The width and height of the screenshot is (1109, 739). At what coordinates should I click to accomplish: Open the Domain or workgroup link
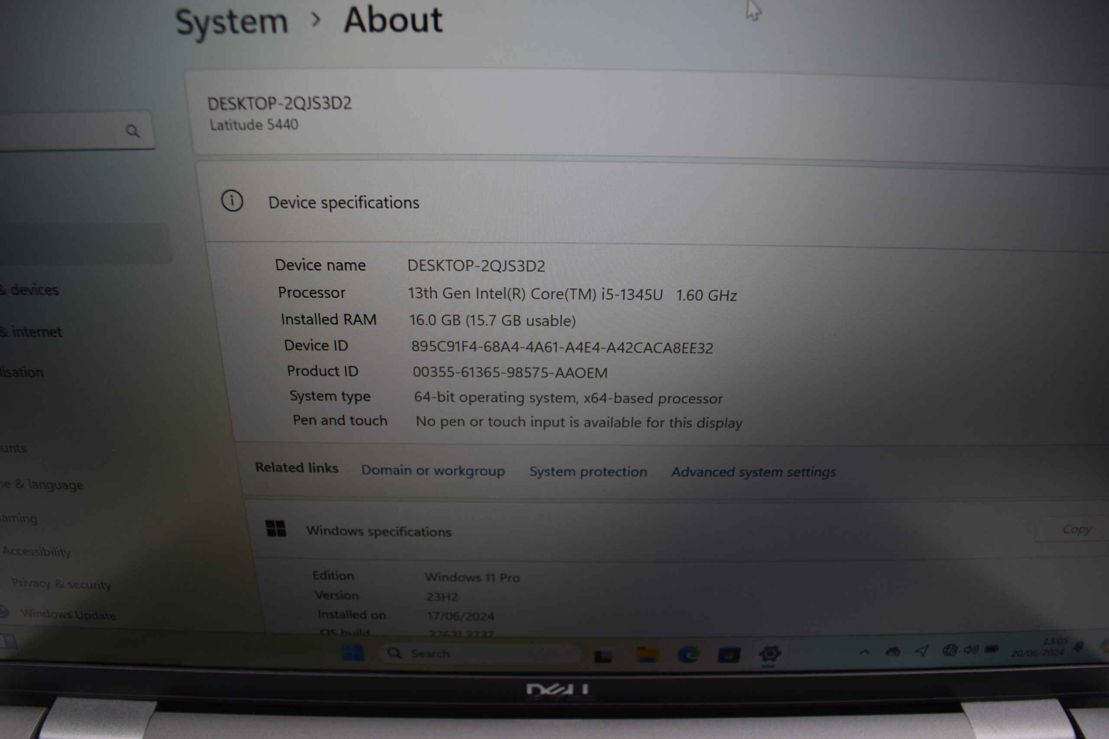pyautogui.click(x=433, y=470)
